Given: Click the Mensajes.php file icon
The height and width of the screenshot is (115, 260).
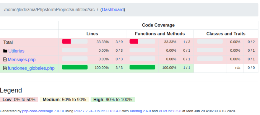Looking at the screenshot, I should point(5,59).
